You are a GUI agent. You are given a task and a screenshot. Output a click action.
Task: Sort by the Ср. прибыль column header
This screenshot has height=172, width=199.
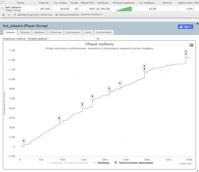[x=147, y=3]
